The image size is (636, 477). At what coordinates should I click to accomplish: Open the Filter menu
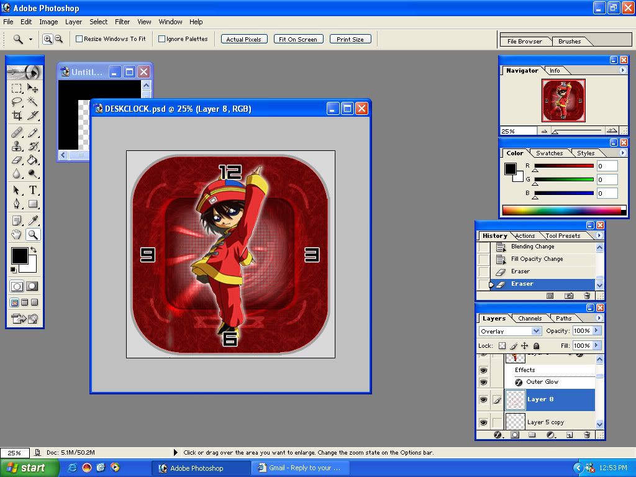pyautogui.click(x=122, y=22)
